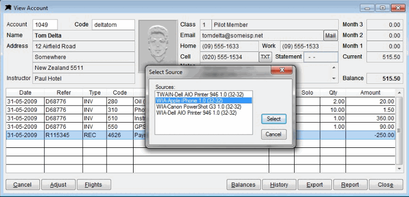Screen dimensions: 409x197
Task: Select WIA-Canon PowerShot G3 in Sources list
Action: [199, 107]
